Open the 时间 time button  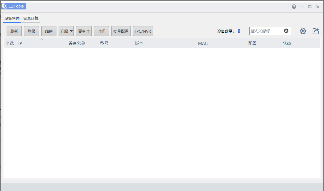(101, 31)
